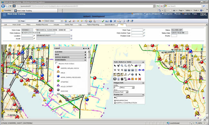Click the zoom in magnifier tool
This screenshot has width=209, height=125.
(122, 66)
